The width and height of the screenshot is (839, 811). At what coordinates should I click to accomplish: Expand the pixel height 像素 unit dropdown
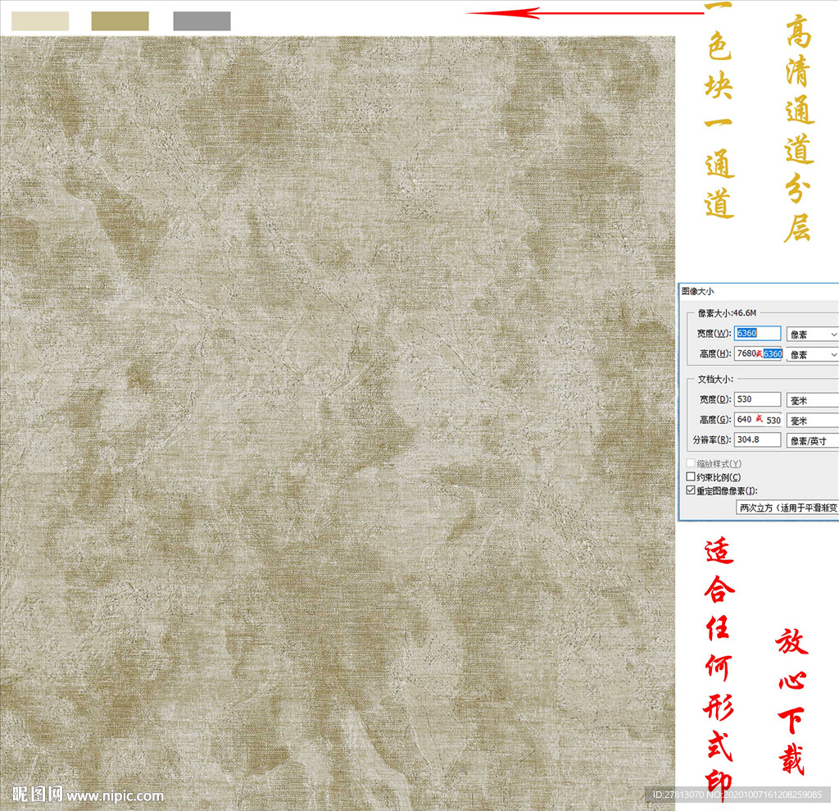point(812,354)
